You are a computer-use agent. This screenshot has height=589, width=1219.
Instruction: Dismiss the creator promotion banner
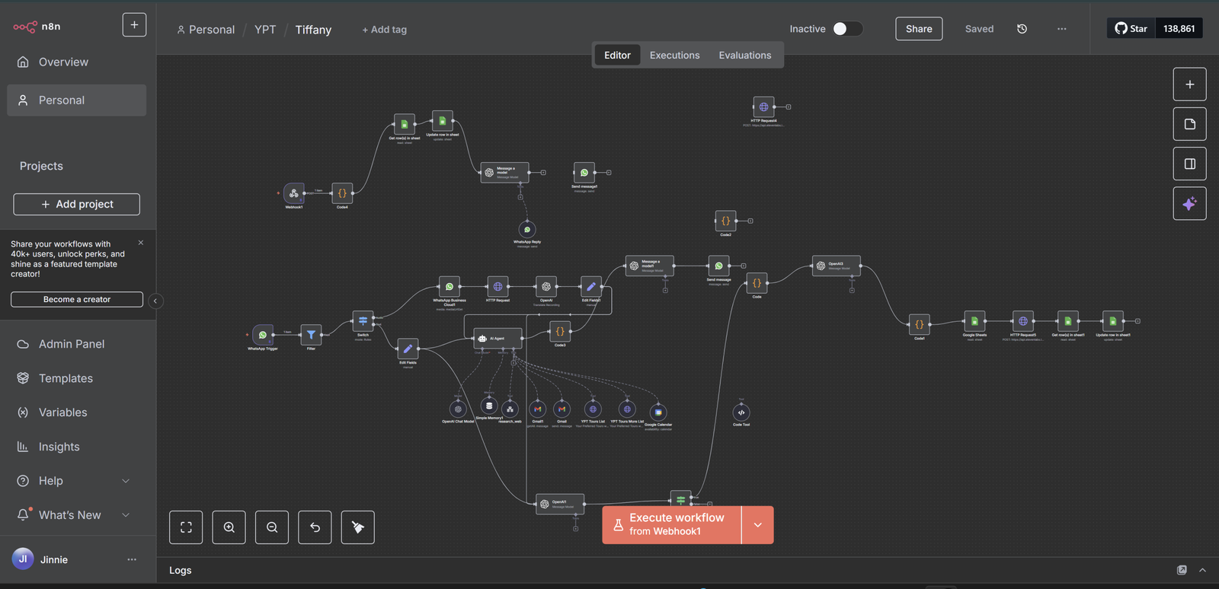[x=141, y=243]
